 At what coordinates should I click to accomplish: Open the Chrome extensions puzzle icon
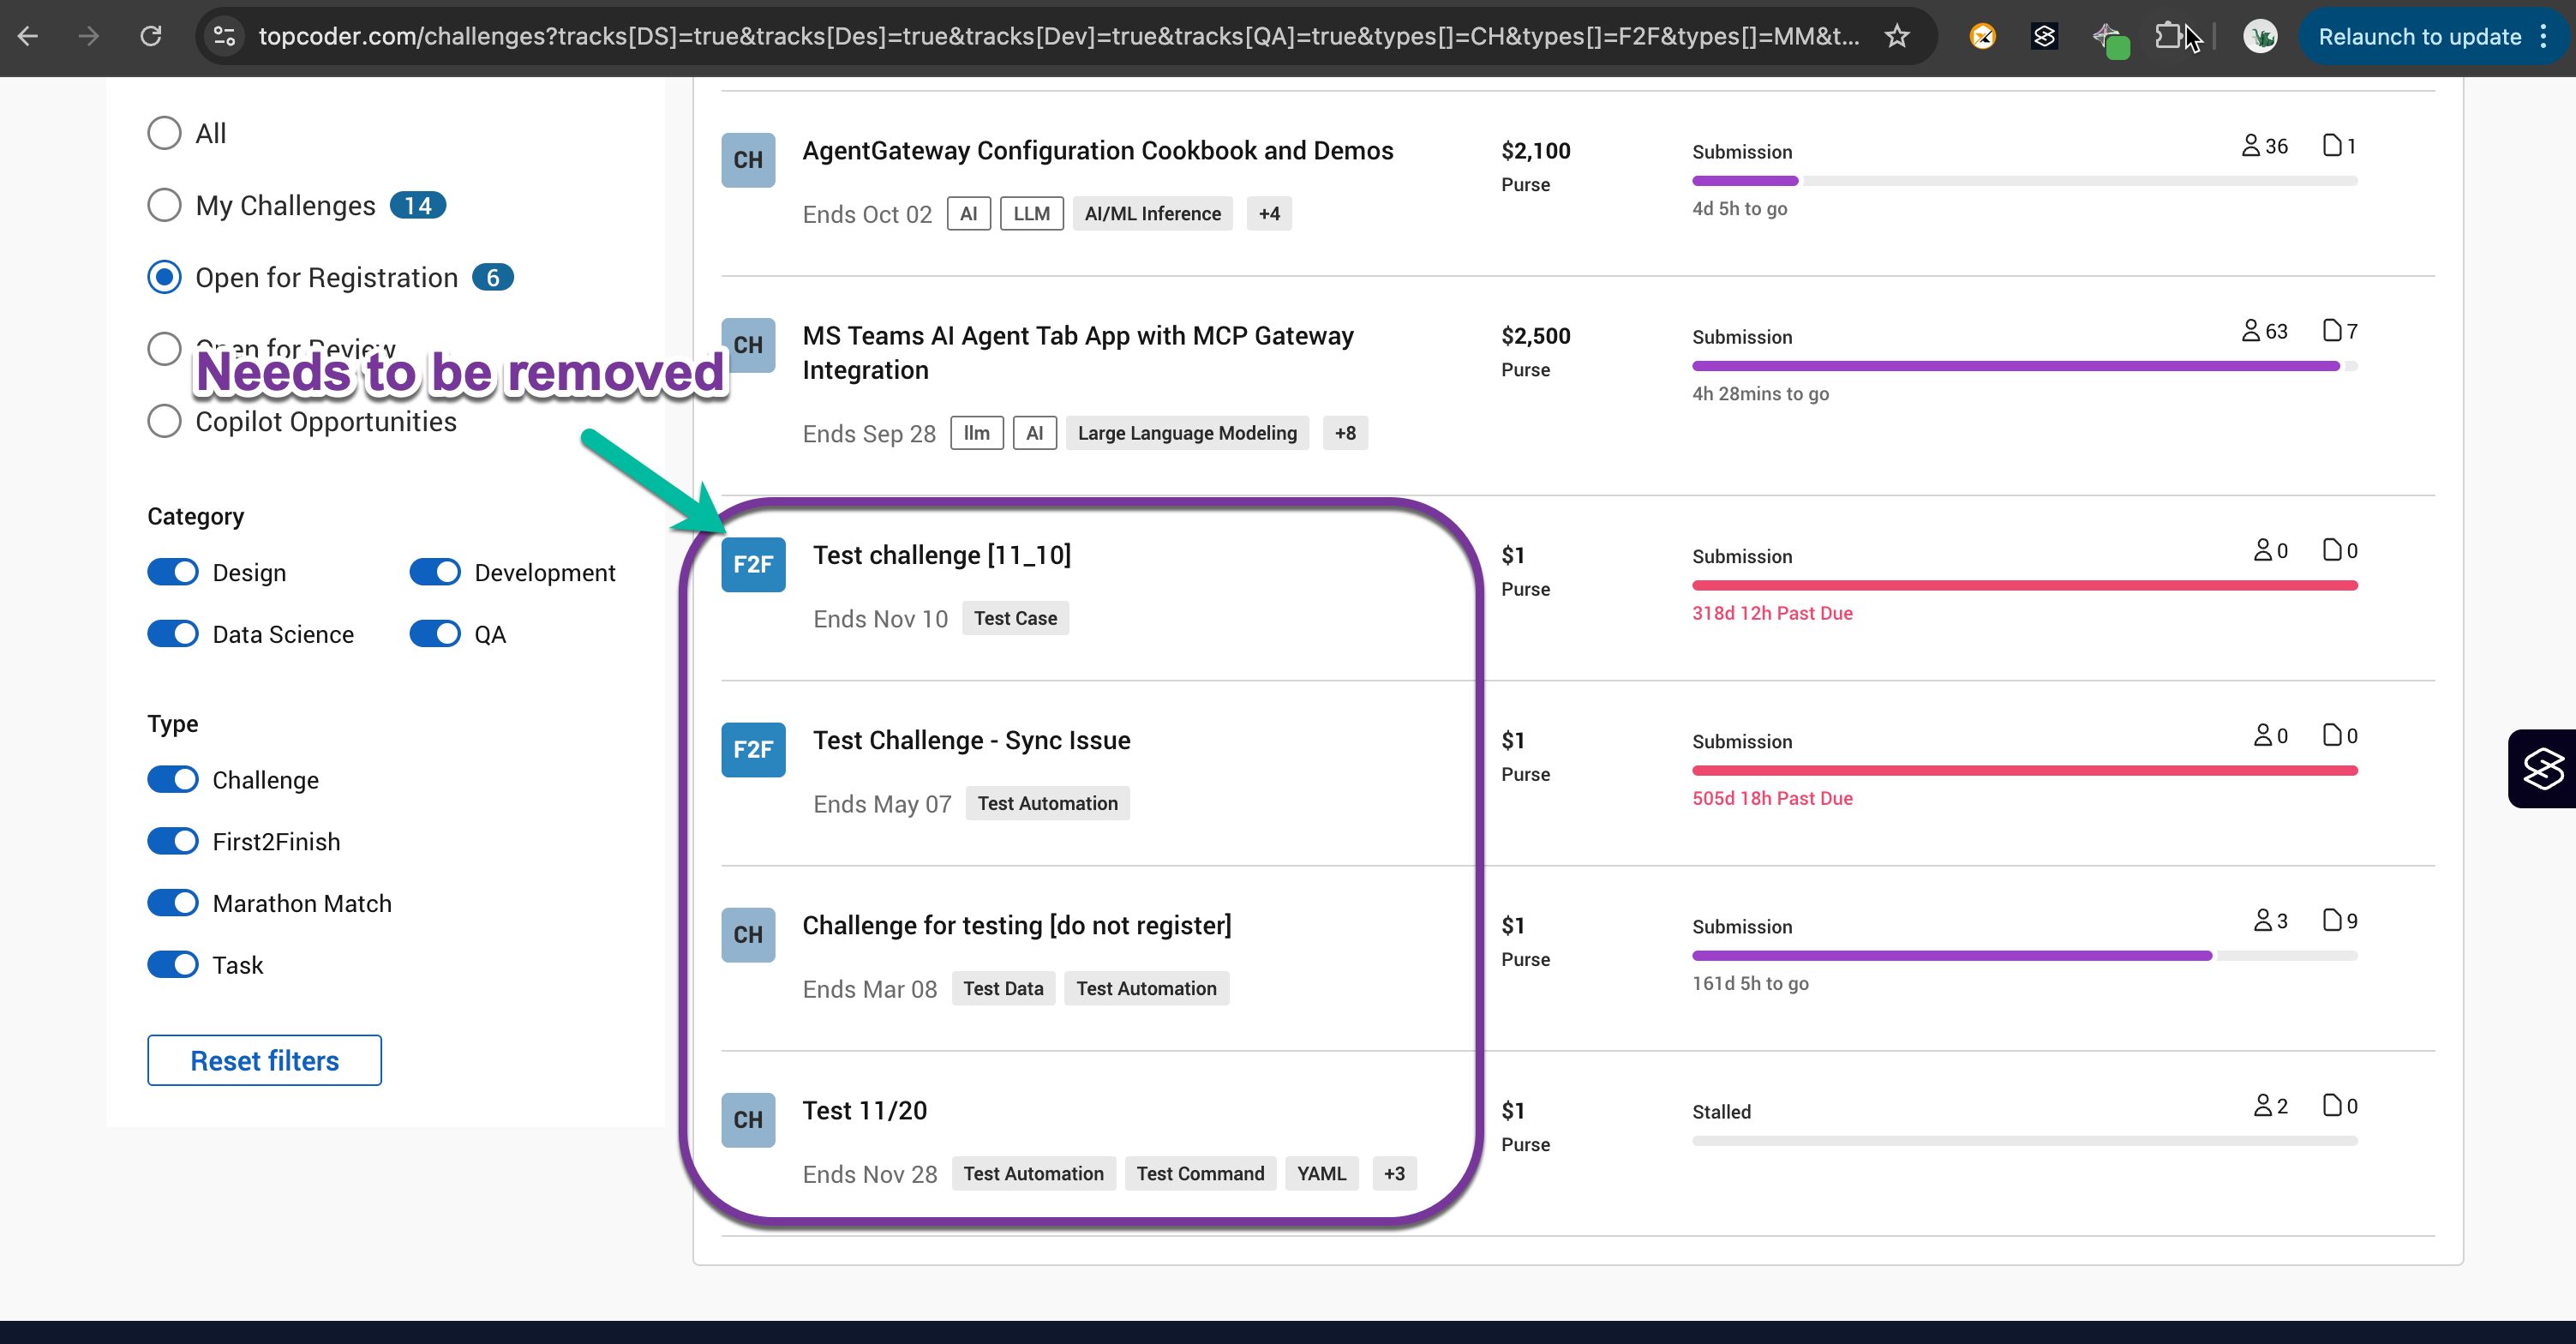pyautogui.click(x=2167, y=37)
